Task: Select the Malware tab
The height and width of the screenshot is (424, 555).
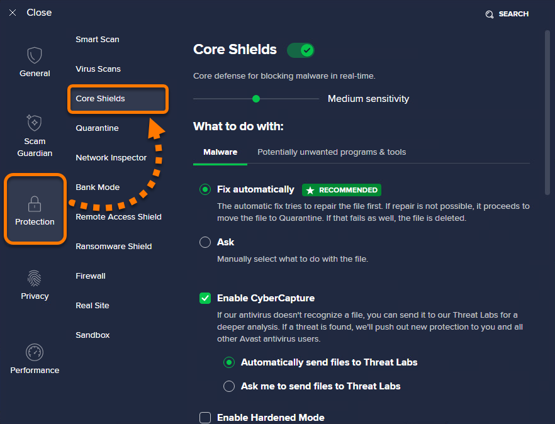Action: pyautogui.click(x=220, y=152)
